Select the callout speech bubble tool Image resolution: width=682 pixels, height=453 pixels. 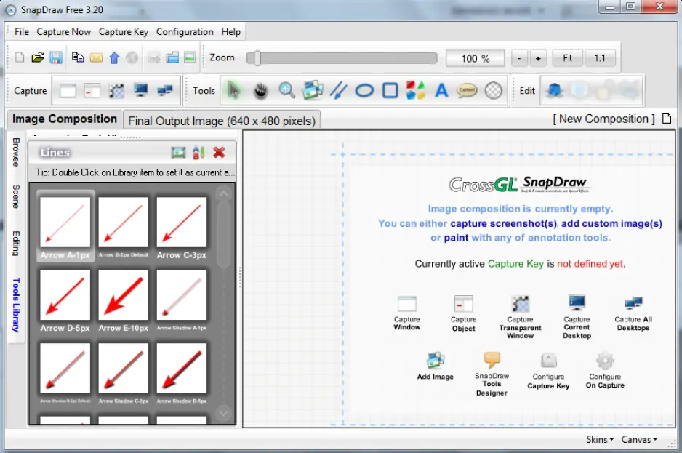click(x=467, y=90)
